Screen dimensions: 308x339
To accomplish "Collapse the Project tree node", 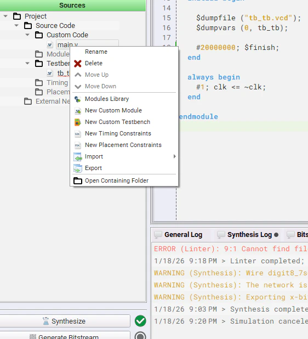I will (x=5, y=16).
